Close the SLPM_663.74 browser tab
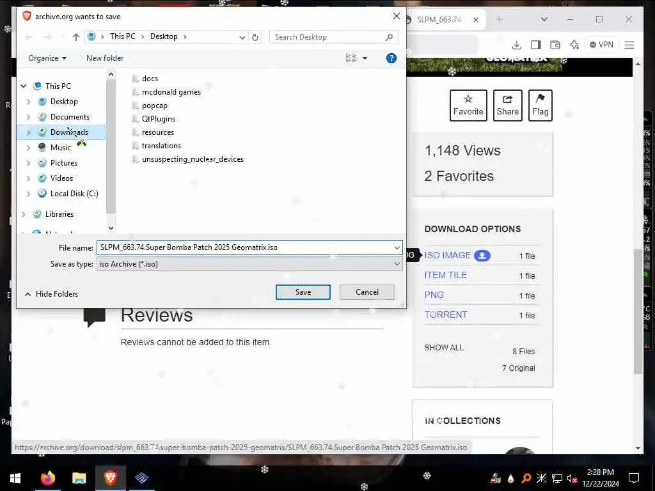The height and width of the screenshot is (491, 655). 475,20
